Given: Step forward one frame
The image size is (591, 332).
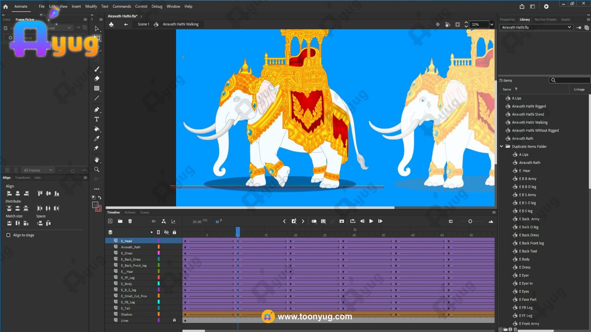Looking at the screenshot, I should 380,221.
